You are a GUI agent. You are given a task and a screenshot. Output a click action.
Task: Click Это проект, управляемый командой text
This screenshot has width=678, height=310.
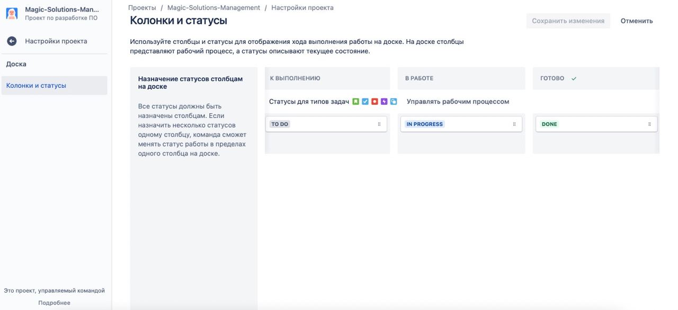54,290
